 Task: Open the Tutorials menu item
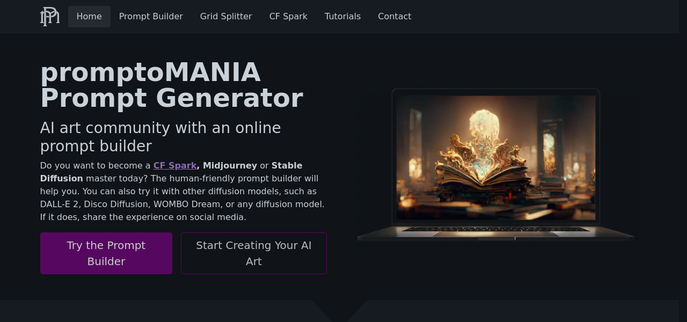(x=342, y=17)
